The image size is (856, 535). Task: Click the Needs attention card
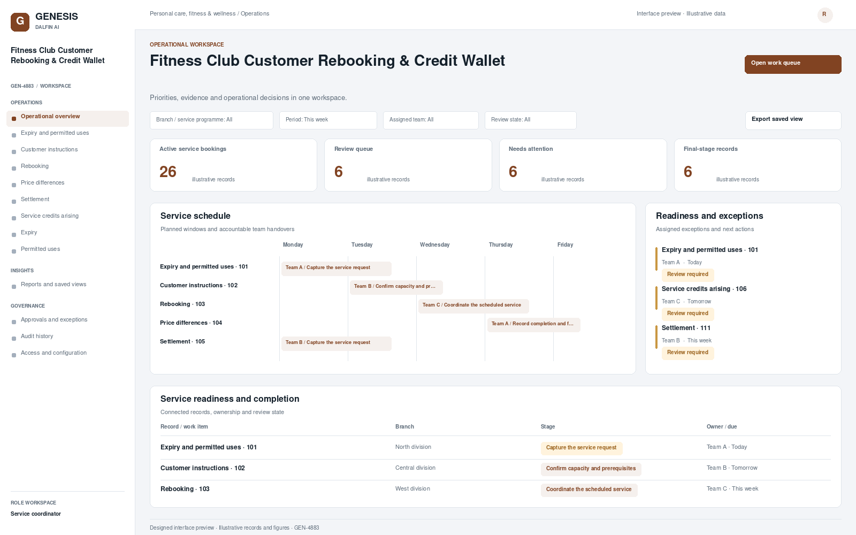(x=583, y=165)
